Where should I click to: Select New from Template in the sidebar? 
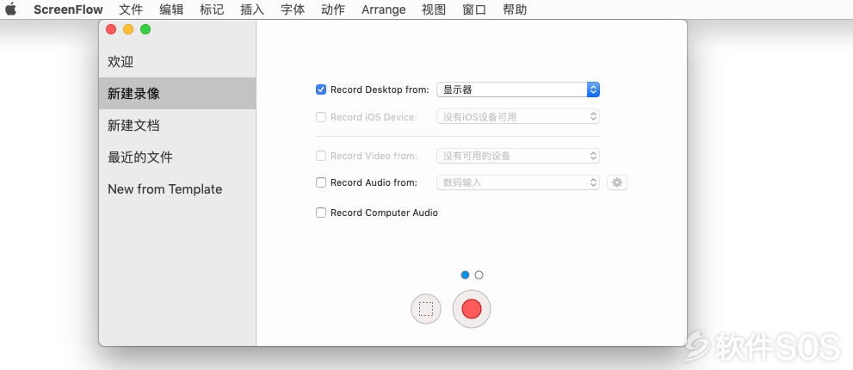coord(177,189)
